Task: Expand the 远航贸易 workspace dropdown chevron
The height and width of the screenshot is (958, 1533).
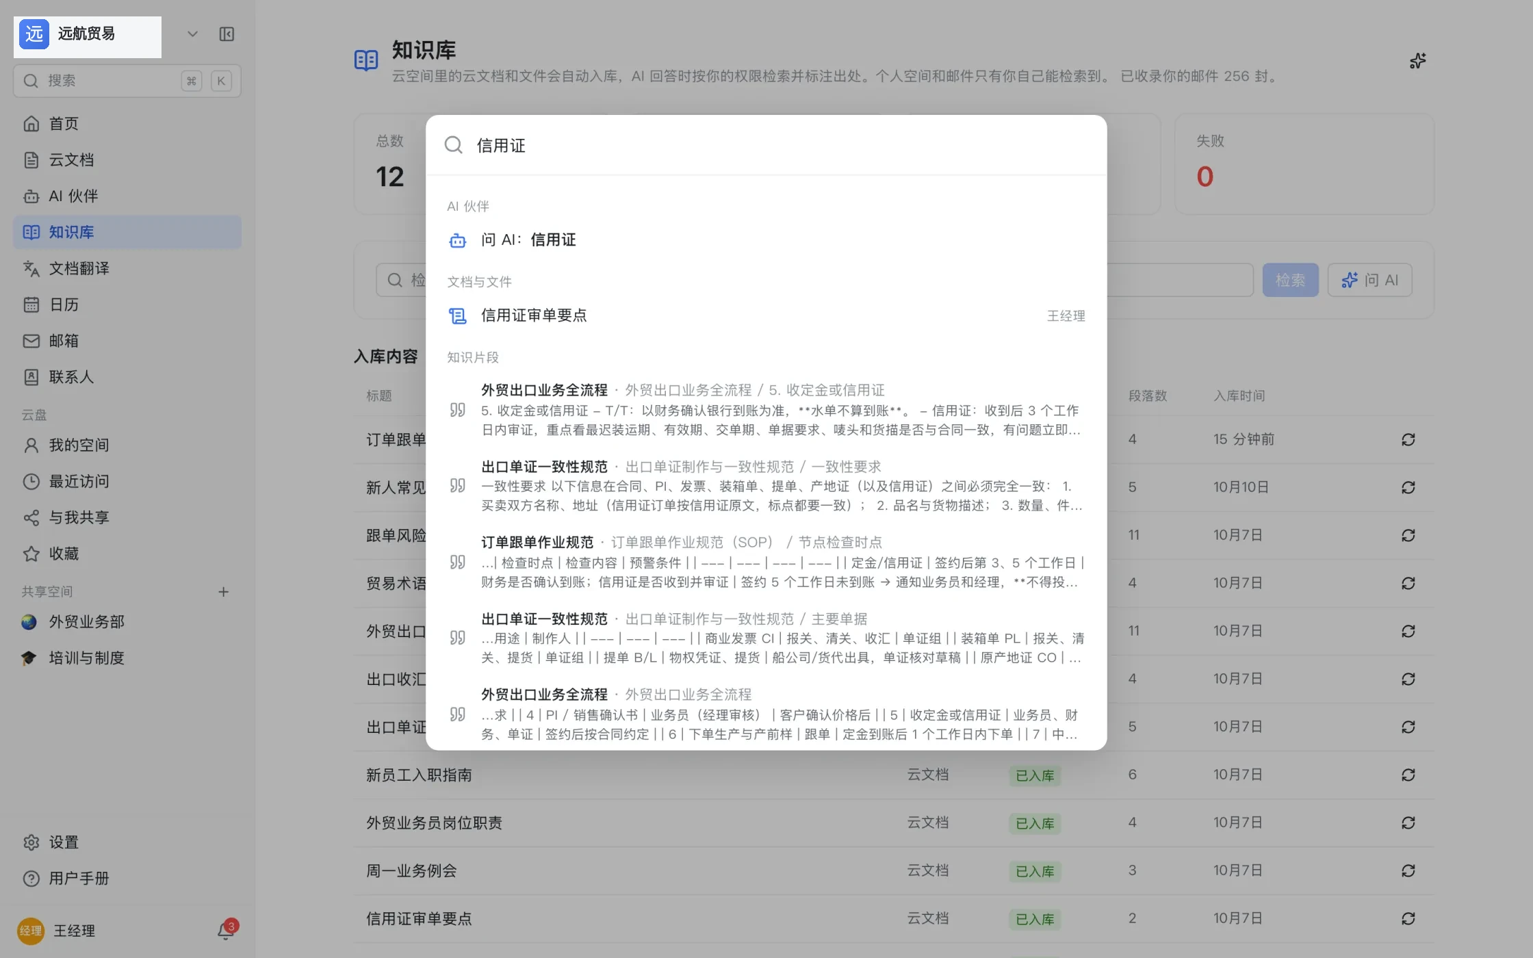Action: [192, 34]
